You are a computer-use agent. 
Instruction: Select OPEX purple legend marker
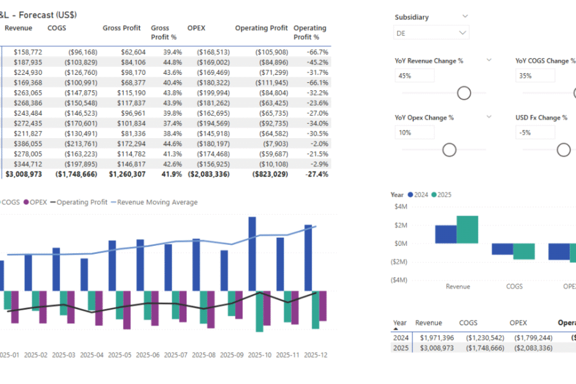[27, 203]
